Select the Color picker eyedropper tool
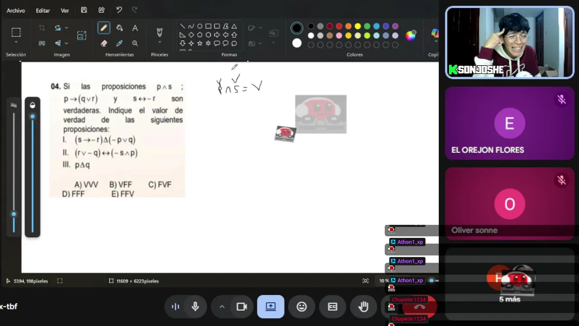 pos(119,43)
